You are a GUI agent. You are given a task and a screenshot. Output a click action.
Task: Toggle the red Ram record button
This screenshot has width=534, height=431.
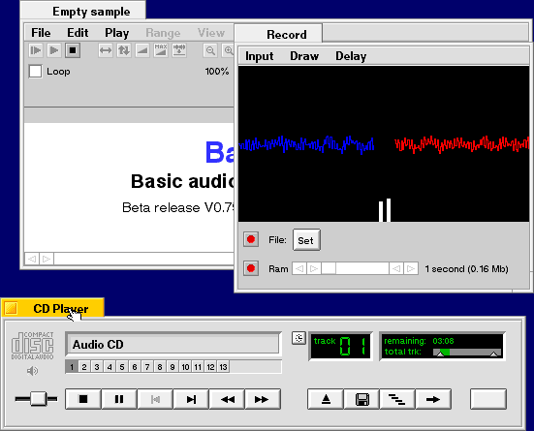tap(251, 268)
